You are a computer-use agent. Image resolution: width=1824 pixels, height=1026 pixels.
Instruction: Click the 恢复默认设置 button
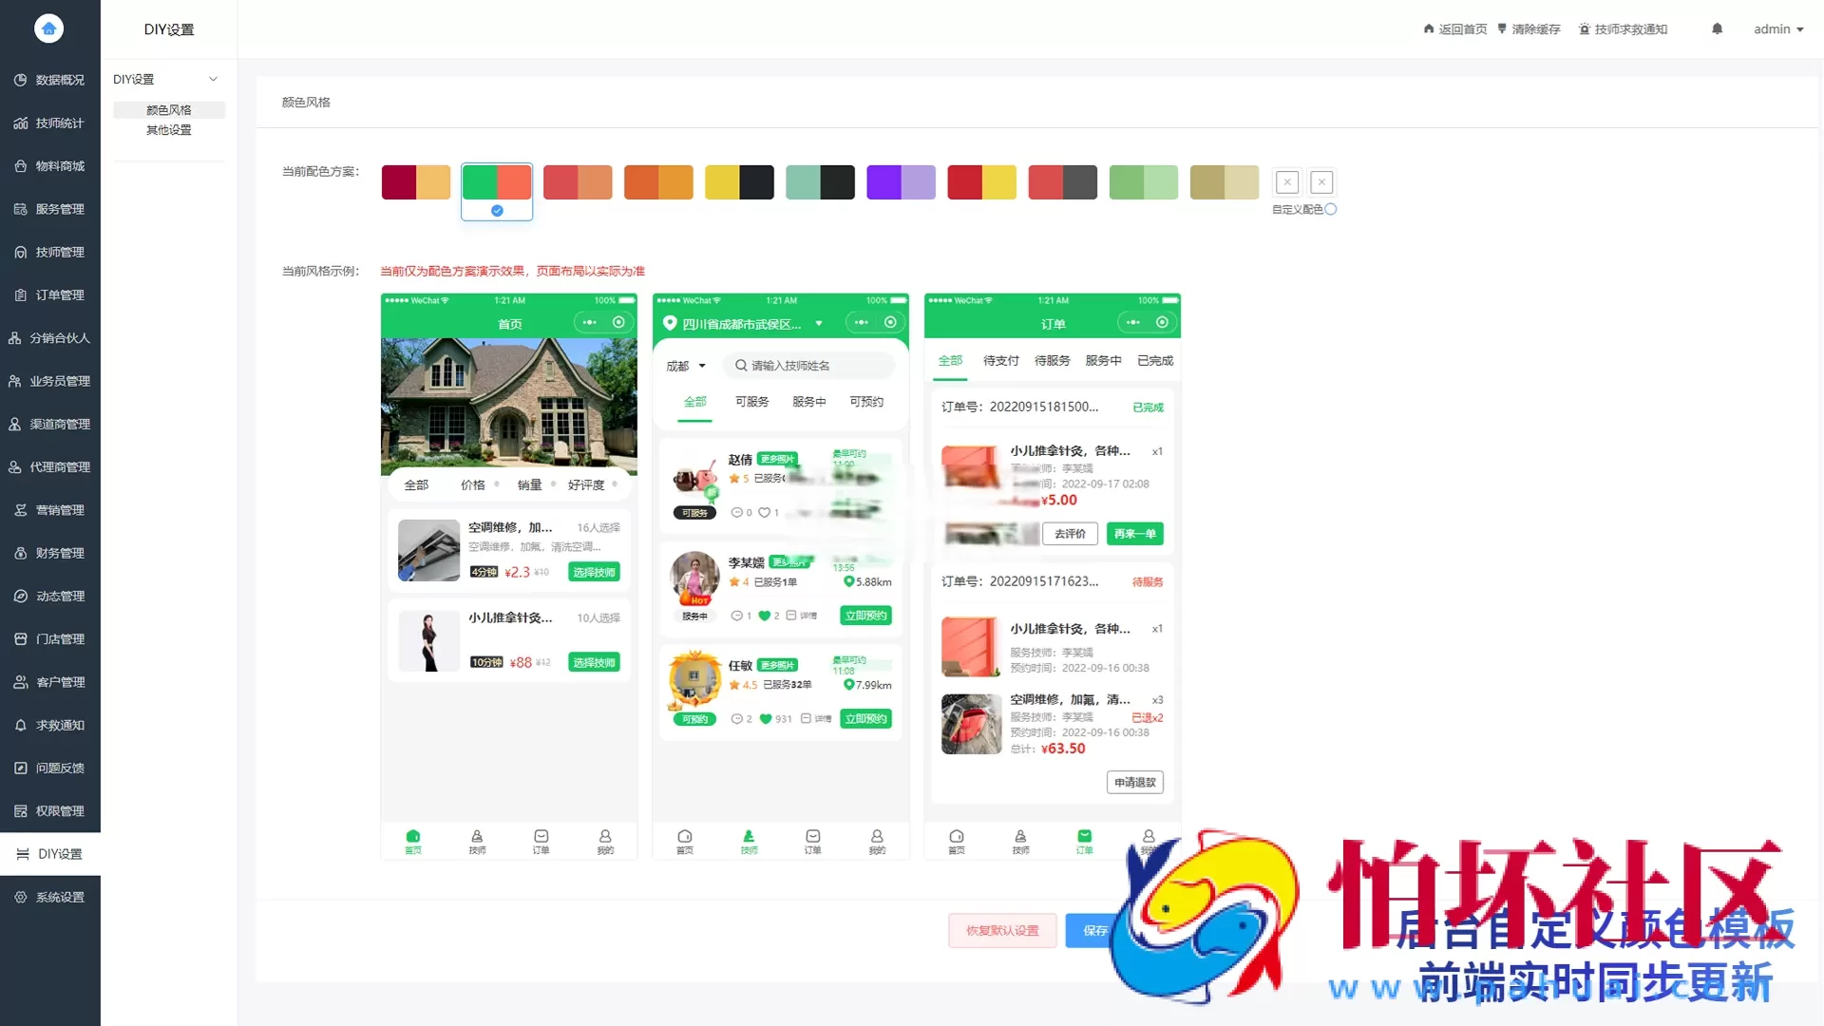coord(1002,930)
